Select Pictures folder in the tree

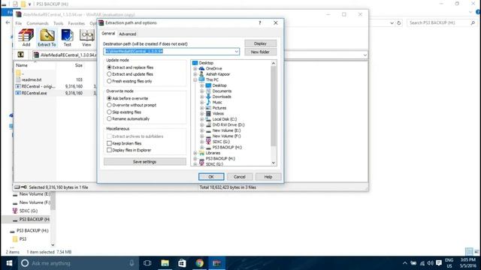pos(219,108)
